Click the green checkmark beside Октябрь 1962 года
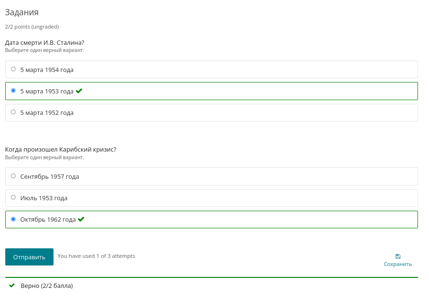Image resolution: width=429 pixels, height=296 pixels. [x=81, y=219]
